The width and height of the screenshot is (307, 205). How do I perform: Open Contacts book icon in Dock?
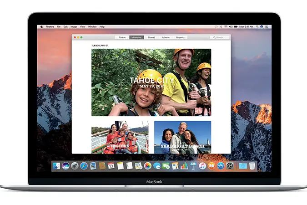click(x=102, y=166)
